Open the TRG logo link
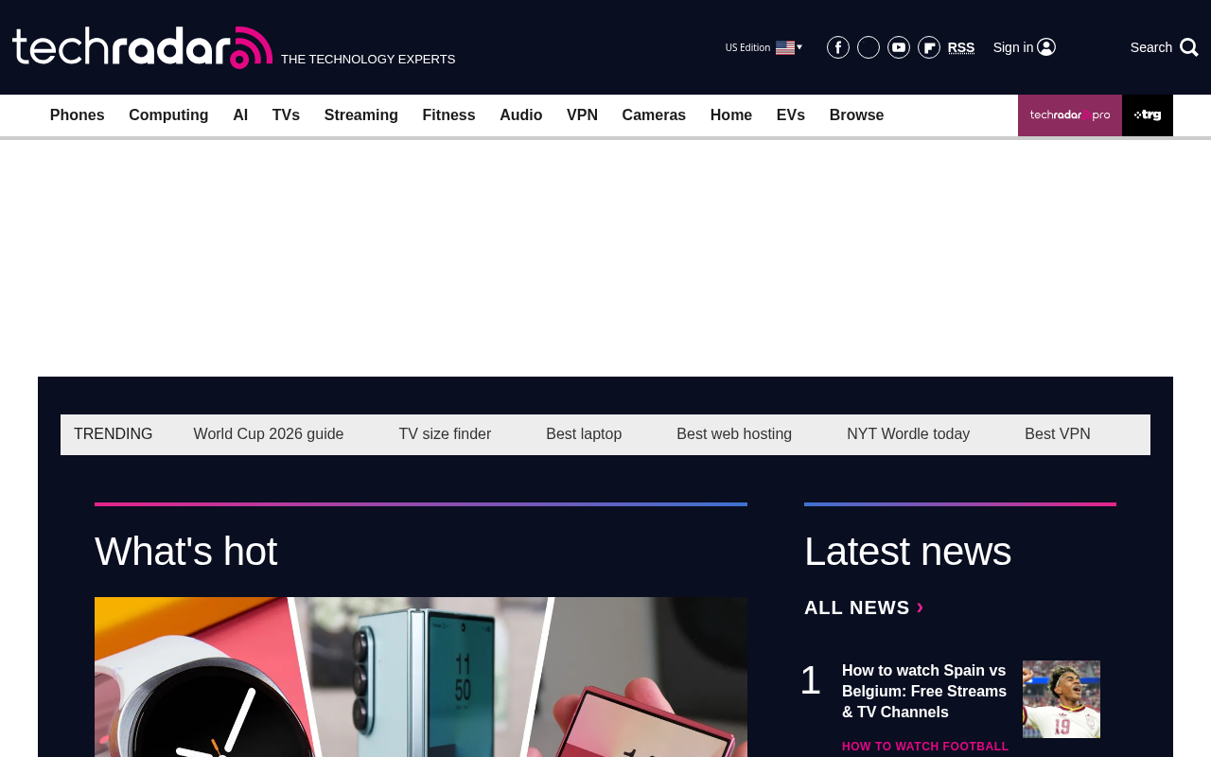 (x=1148, y=115)
